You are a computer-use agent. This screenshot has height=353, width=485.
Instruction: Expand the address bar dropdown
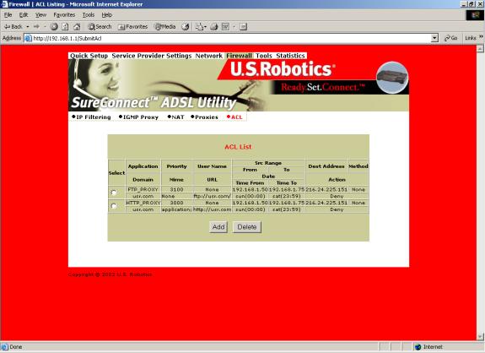point(434,38)
